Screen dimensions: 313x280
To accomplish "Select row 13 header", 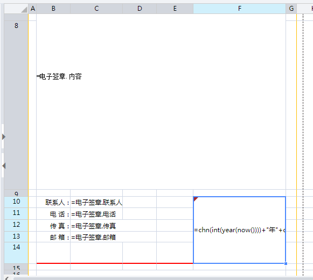I will 16,236.
